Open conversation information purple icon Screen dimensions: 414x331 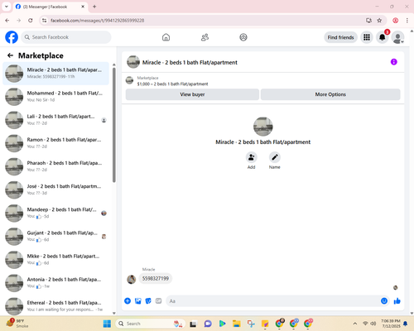click(x=394, y=62)
